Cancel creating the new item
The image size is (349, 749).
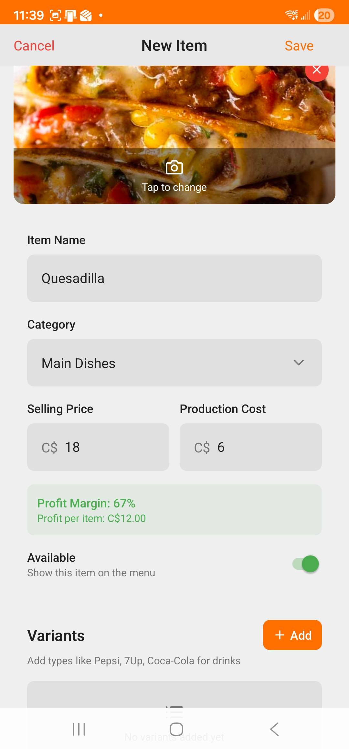[34, 46]
